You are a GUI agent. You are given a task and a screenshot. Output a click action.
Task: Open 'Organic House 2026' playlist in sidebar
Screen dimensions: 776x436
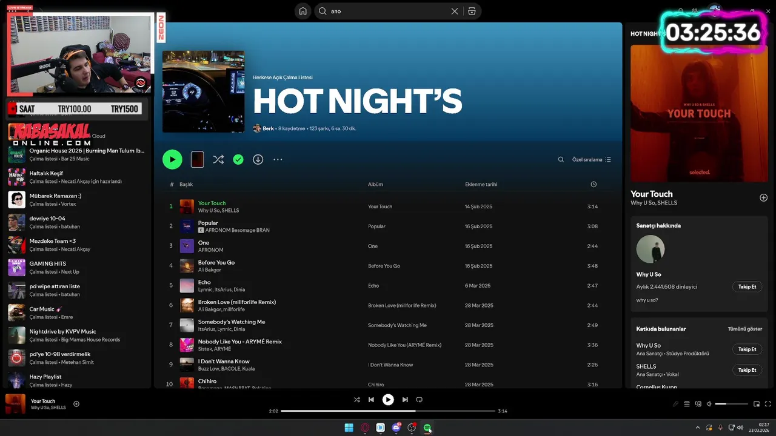pos(78,154)
